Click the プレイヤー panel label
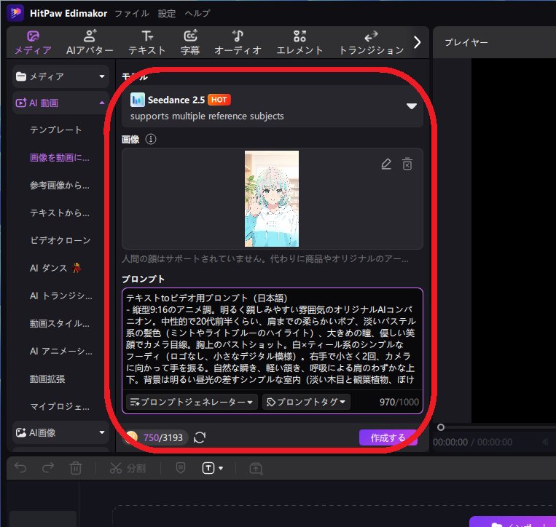The width and height of the screenshot is (556, 527). pyautogui.click(x=466, y=42)
